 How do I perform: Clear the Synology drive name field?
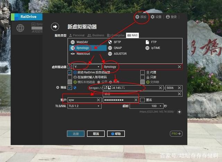coord(179,67)
